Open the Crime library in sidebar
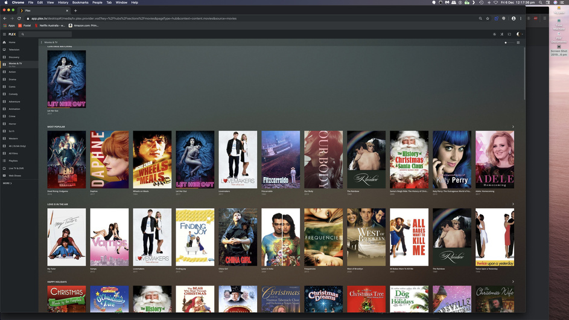 pyautogui.click(x=19, y=117)
